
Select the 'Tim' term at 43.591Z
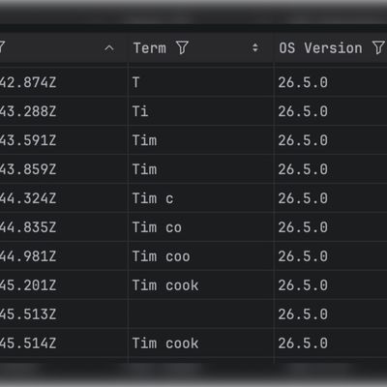tap(201, 140)
